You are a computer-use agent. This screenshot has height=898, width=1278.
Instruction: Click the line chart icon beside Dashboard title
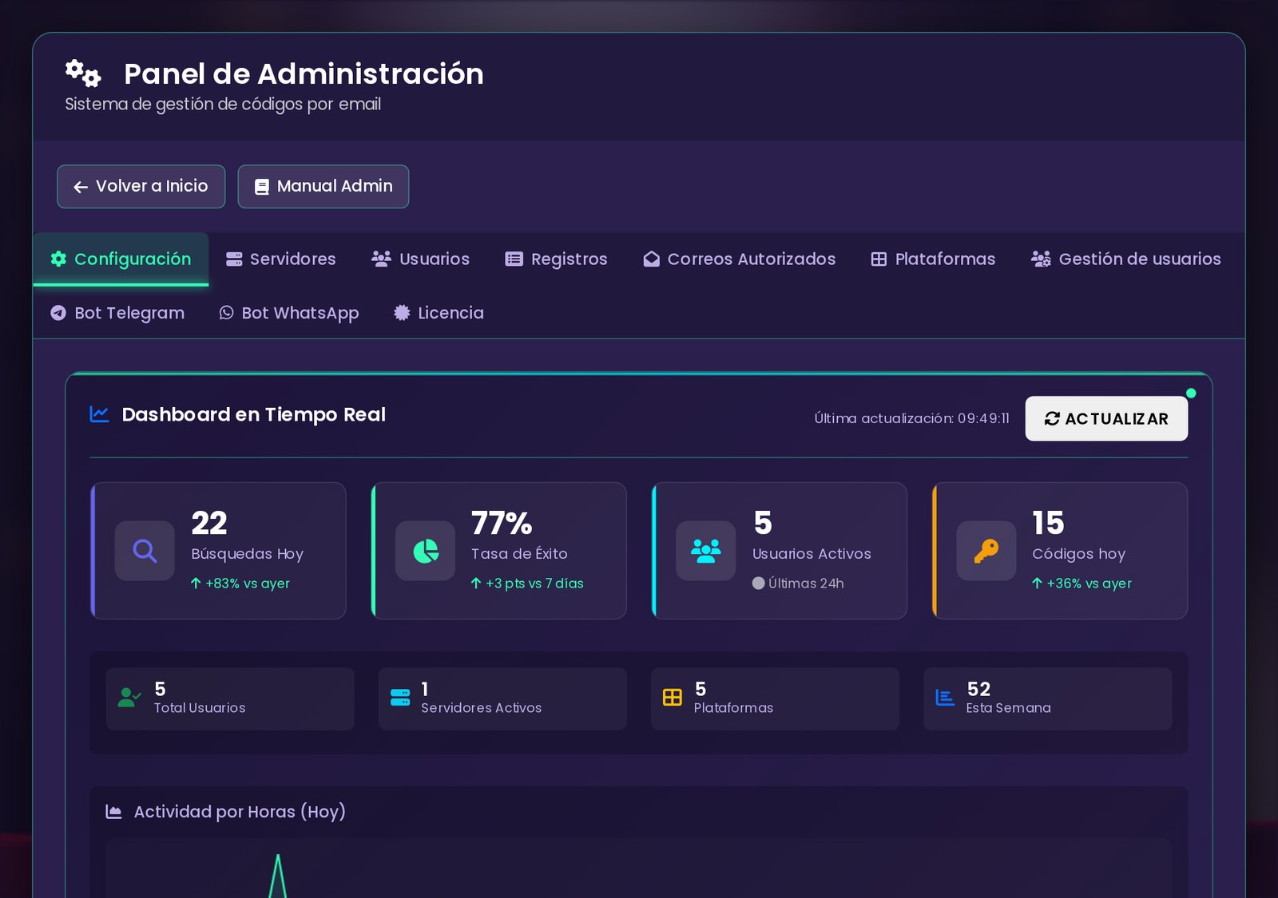click(100, 413)
